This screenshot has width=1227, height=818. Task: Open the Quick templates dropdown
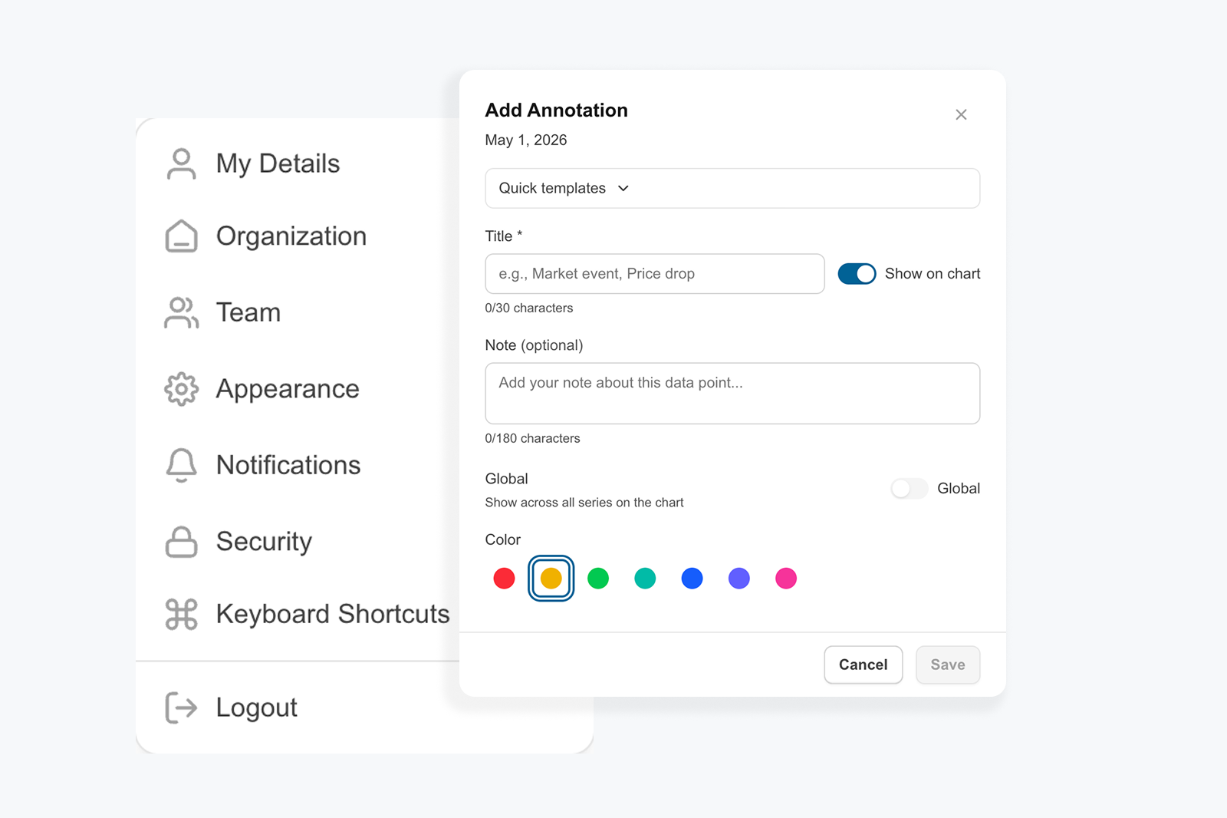pyautogui.click(x=732, y=188)
